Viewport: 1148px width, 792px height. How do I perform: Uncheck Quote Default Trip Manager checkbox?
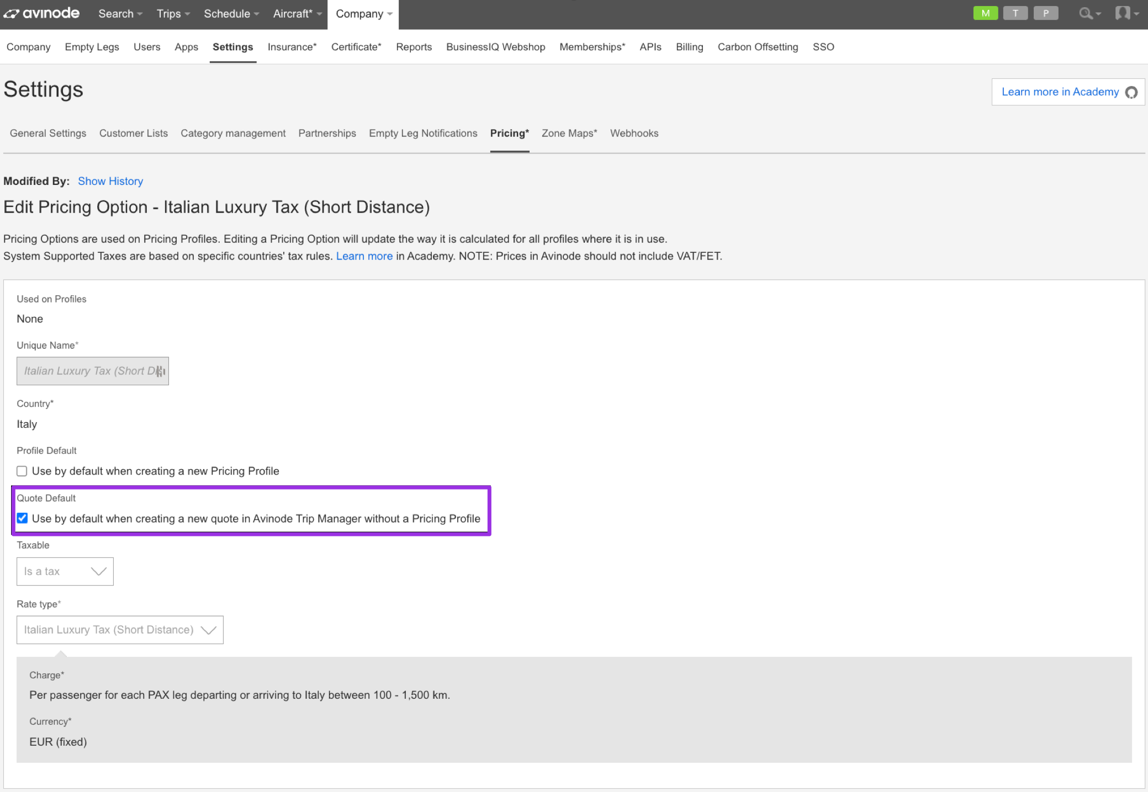[x=22, y=518]
